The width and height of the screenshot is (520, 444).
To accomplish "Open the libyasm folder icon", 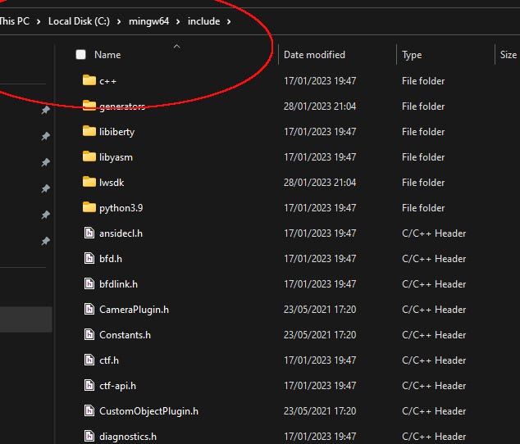I will [x=89, y=156].
